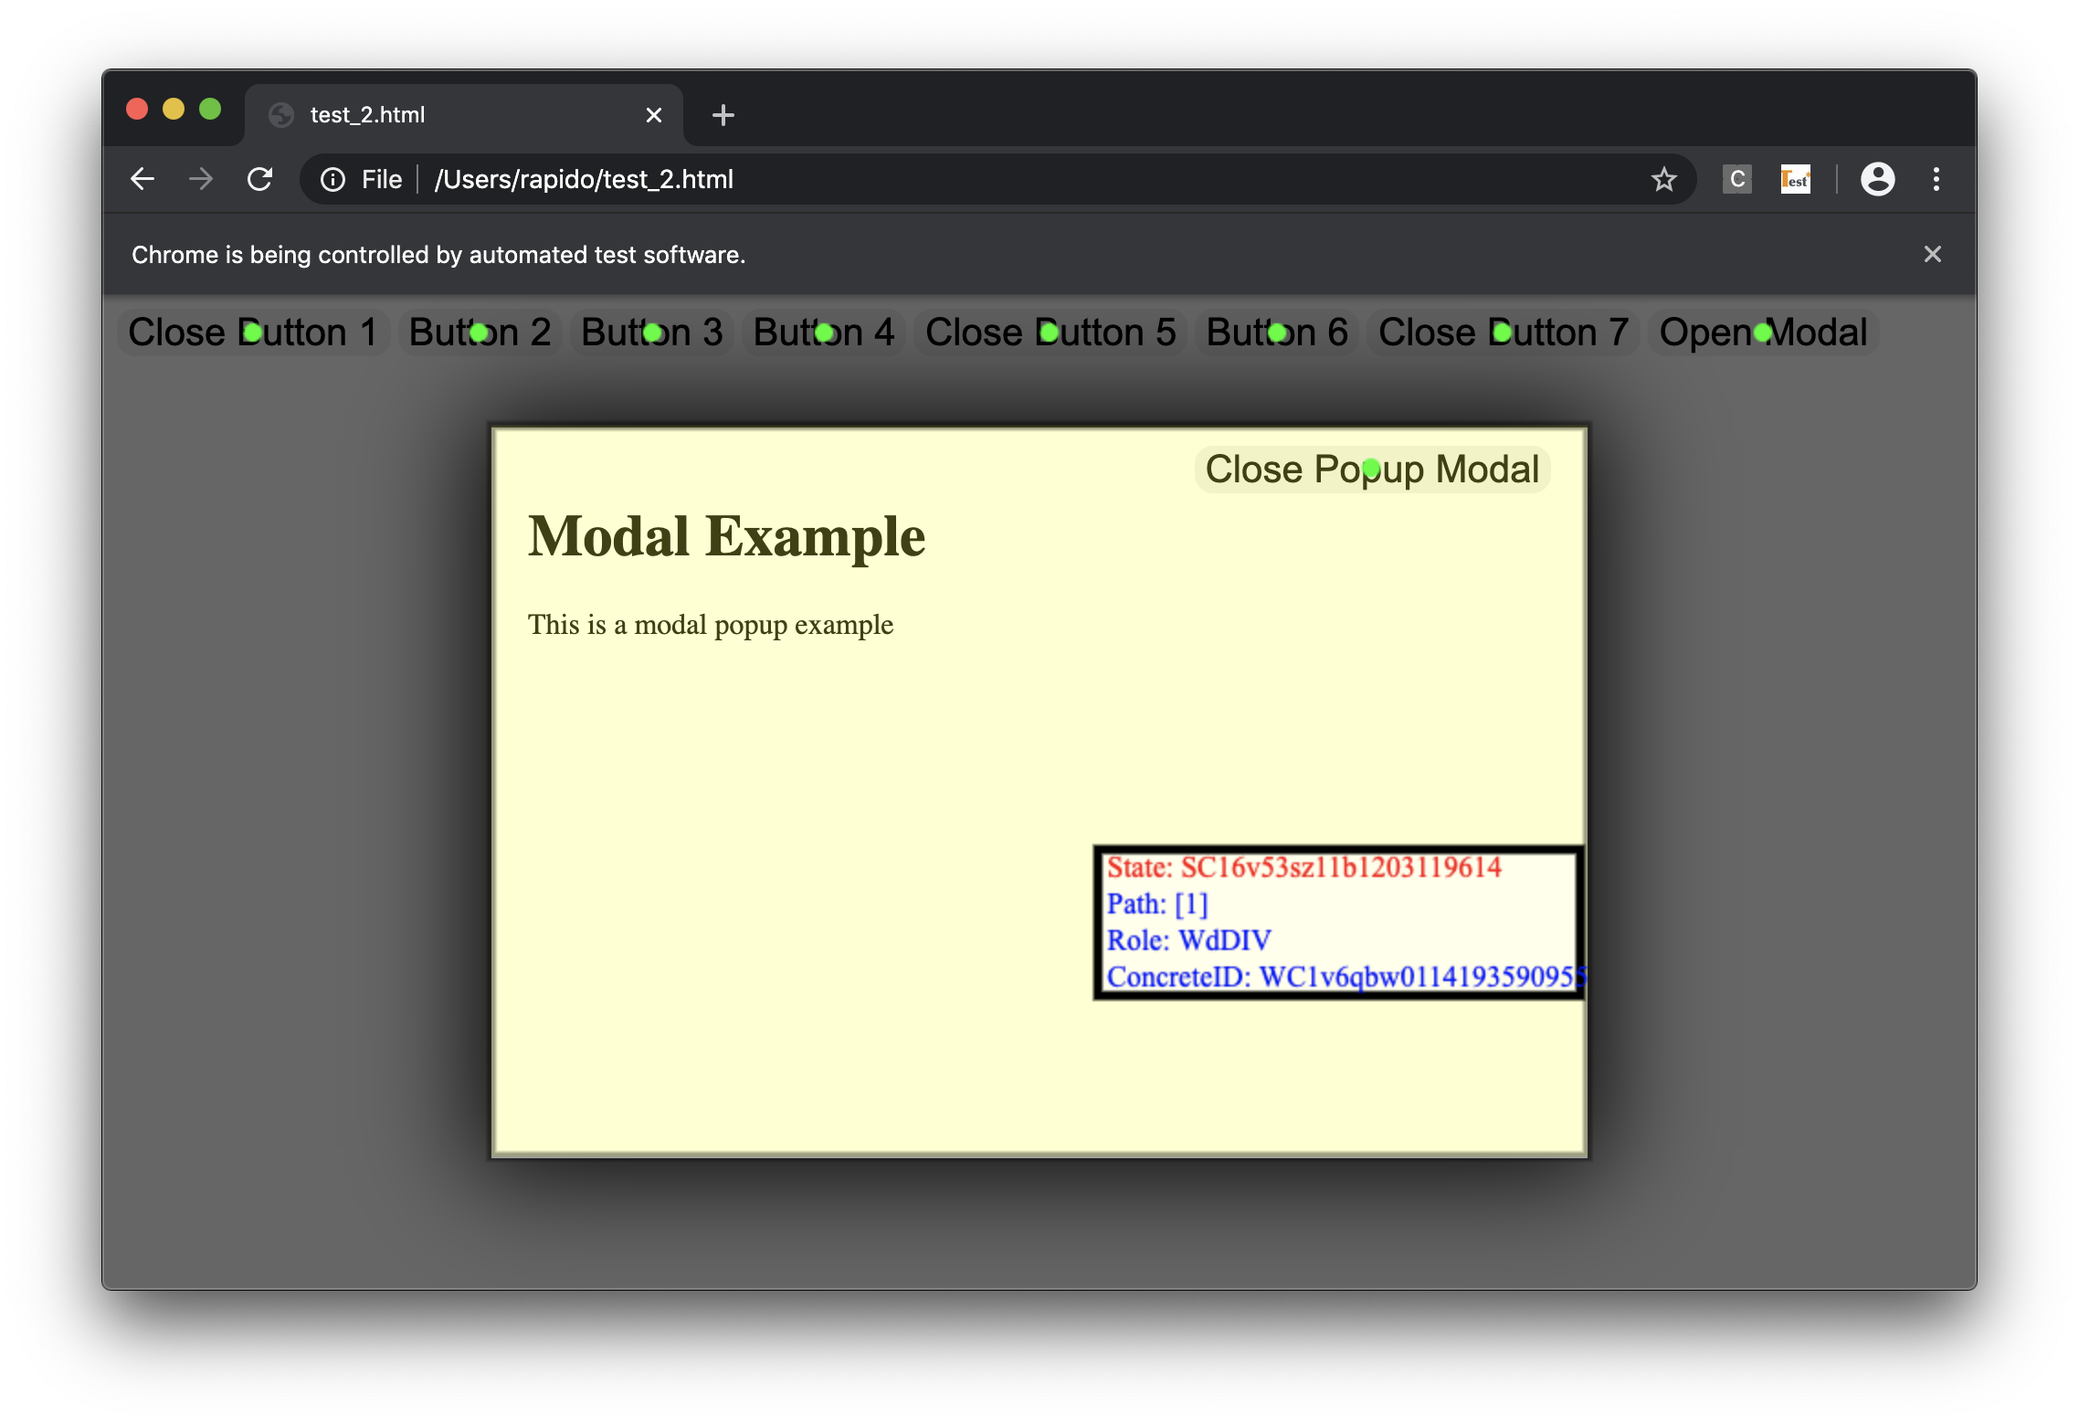Click 'Button 4' in the button row

point(821,332)
